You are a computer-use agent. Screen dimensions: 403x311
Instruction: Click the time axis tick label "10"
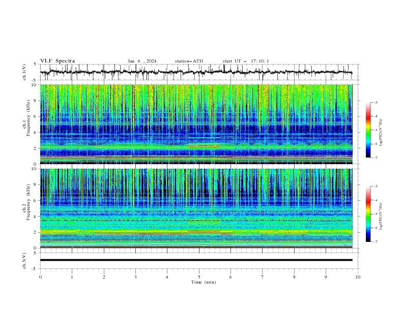click(358, 277)
